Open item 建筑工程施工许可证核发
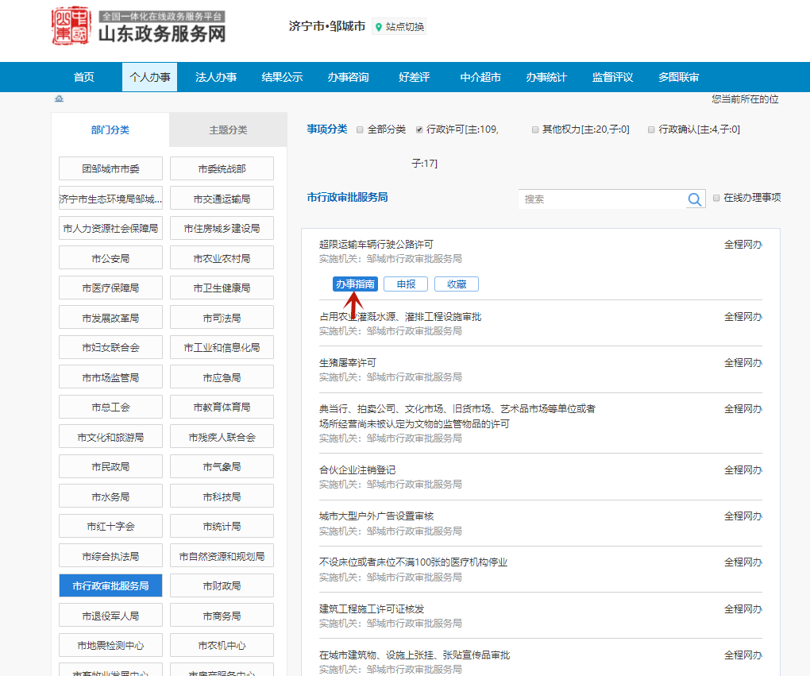Screen dimensions: 810x676 coord(372,608)
